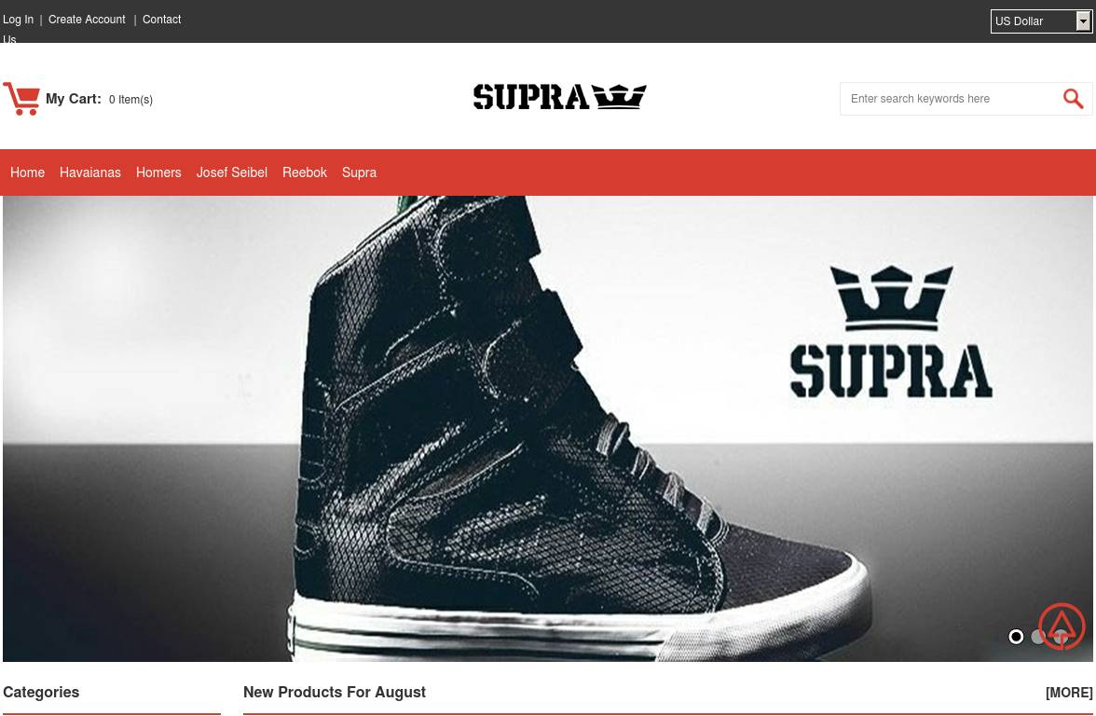
Task: Click the red shopping cart icon
Action: coord(21,99)
